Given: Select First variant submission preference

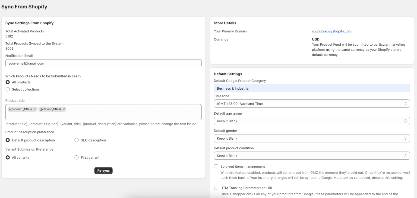Looking at the screenshot, I should click(77, 157).
